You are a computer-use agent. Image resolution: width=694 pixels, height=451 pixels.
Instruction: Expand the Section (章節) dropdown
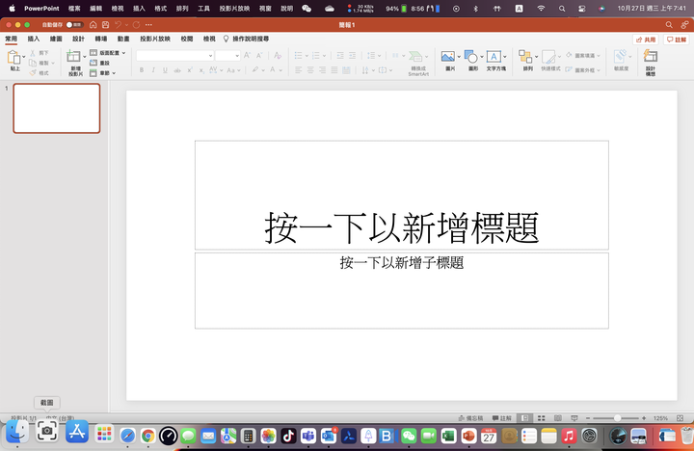[x=114, y=73]
